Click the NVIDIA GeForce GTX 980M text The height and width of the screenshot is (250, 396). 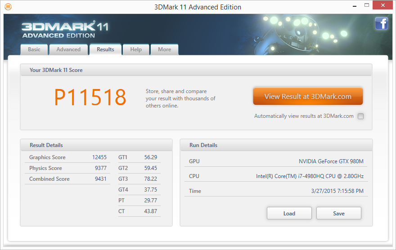(331, 161)
